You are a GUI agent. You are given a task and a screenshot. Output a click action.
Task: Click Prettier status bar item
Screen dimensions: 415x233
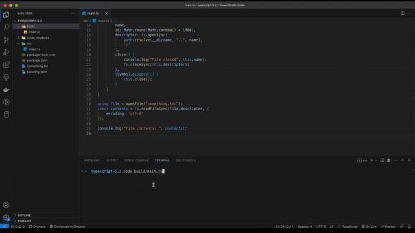388,227
